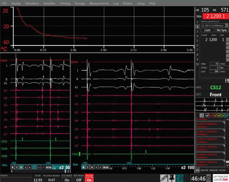Open the Measurements menu
This screenshot has height=182, width=229.
point(99,3)
